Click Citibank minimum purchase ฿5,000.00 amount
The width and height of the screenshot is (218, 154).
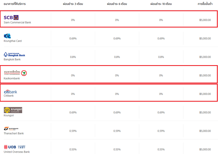click(205, 94)
